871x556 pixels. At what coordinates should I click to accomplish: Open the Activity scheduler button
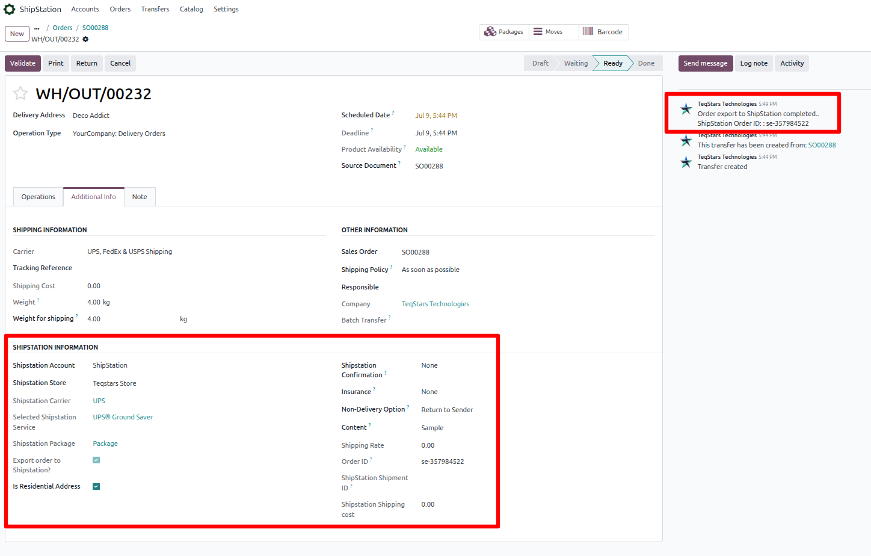point(792,63)
